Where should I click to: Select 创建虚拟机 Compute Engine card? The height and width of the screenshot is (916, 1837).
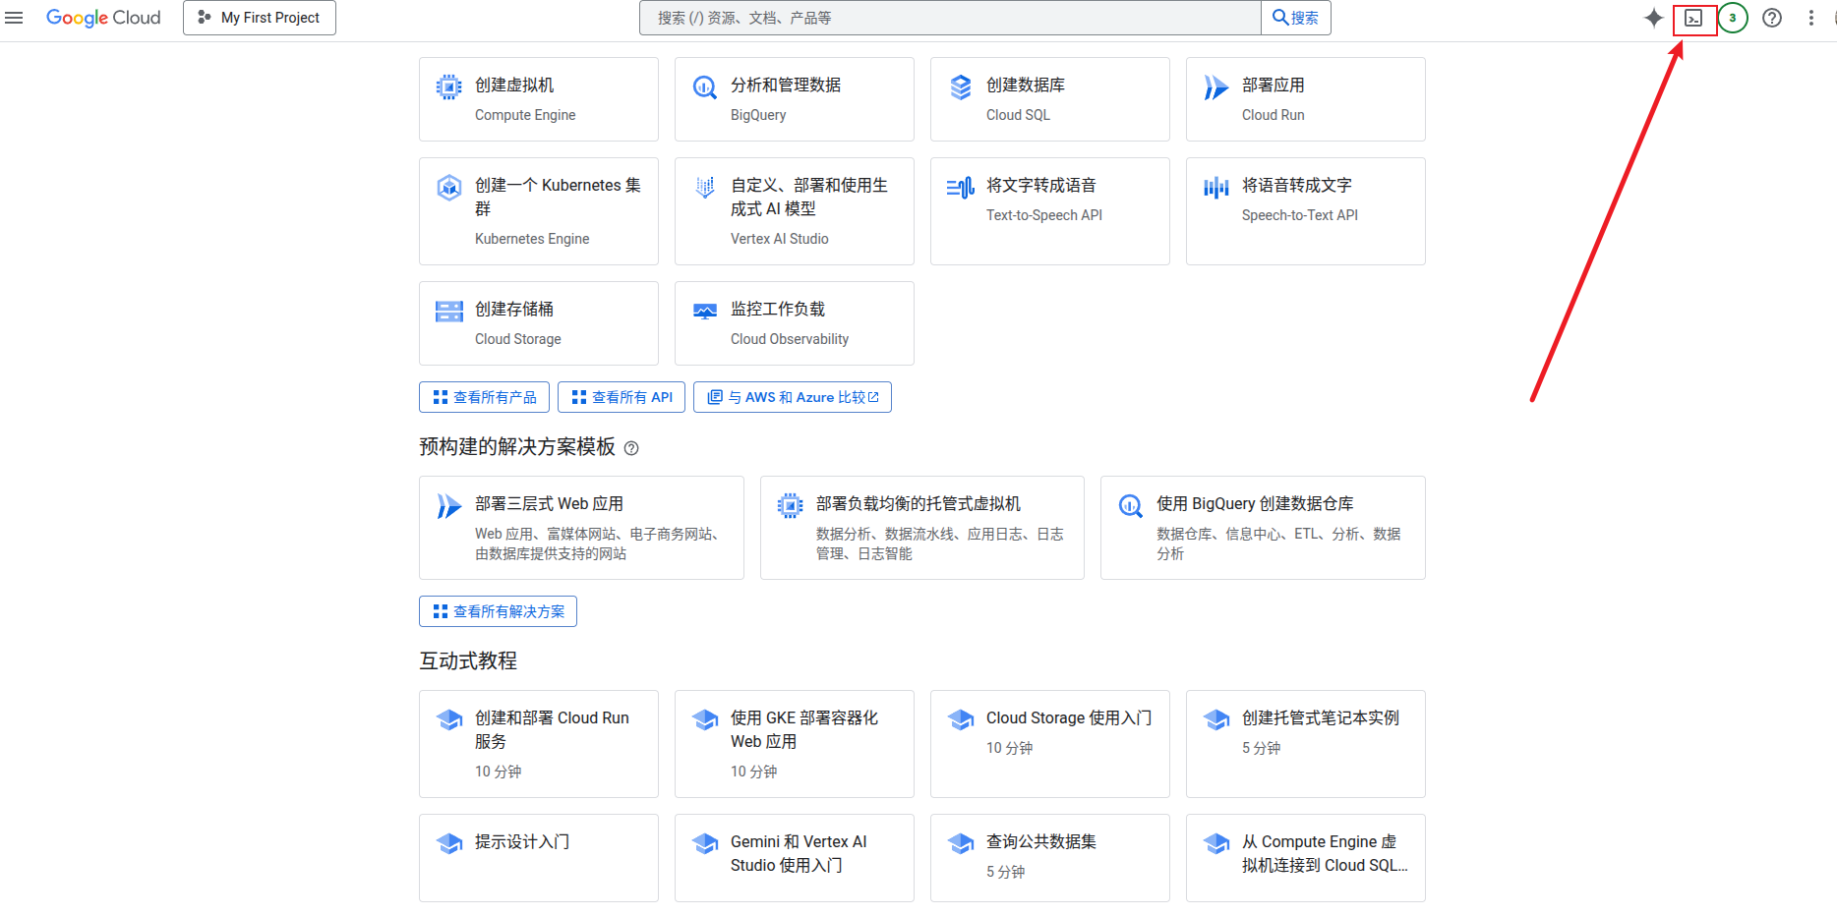[538, 99]
